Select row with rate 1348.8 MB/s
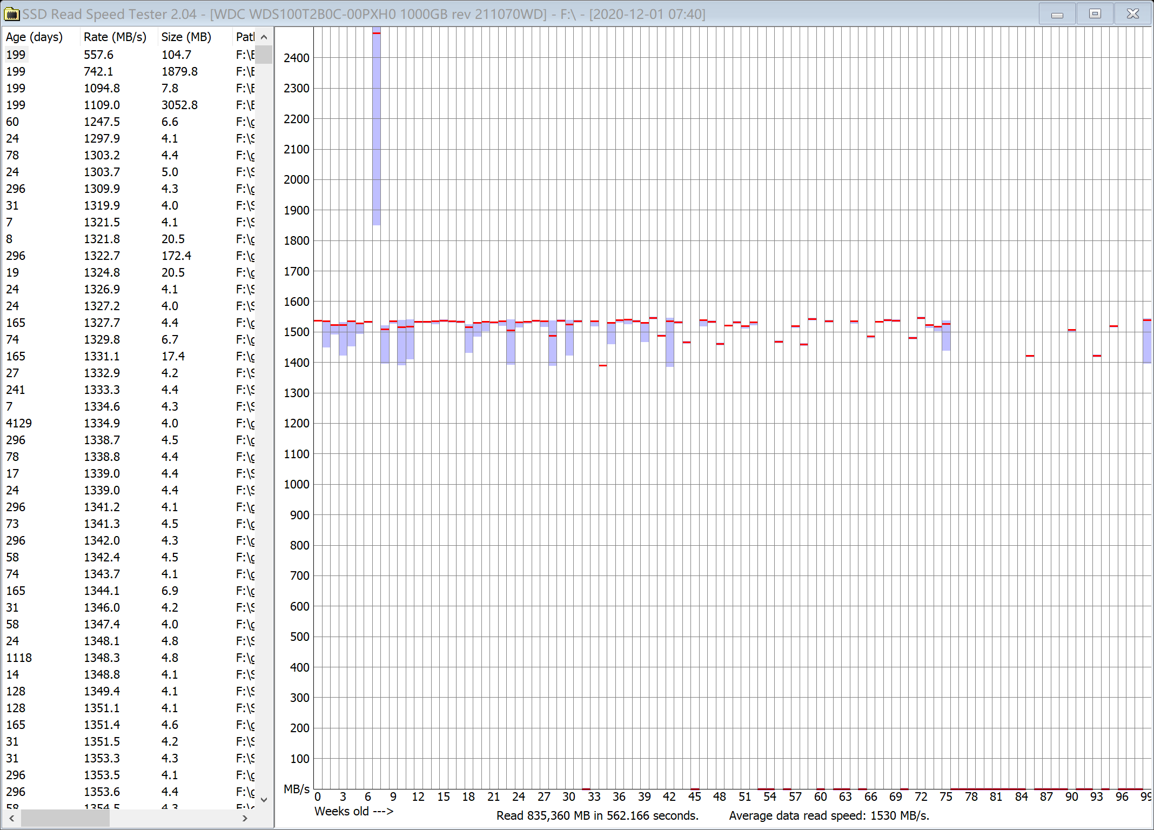 129,674
